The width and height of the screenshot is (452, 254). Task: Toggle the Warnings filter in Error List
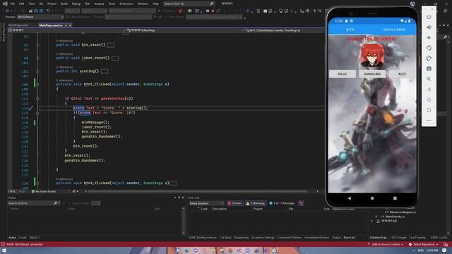(256, 203)
